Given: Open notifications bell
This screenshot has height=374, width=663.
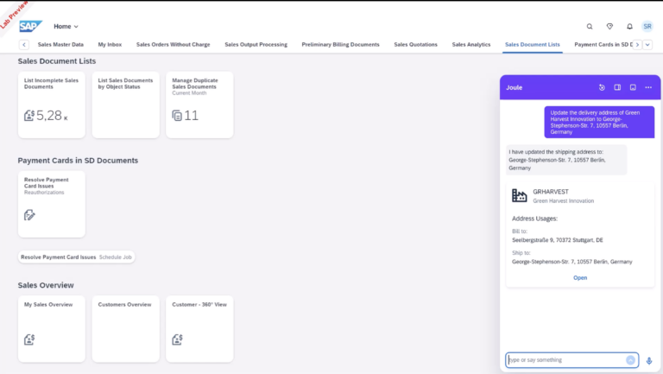Looking at the screenshot, I should [629, 27].
